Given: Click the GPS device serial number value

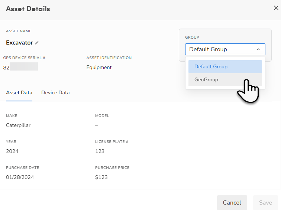Looking at the screenshot, I should 20,68.
